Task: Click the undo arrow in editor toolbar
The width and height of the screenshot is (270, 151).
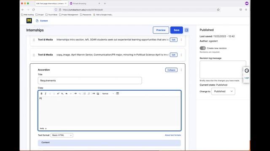Action: (67, 94)
